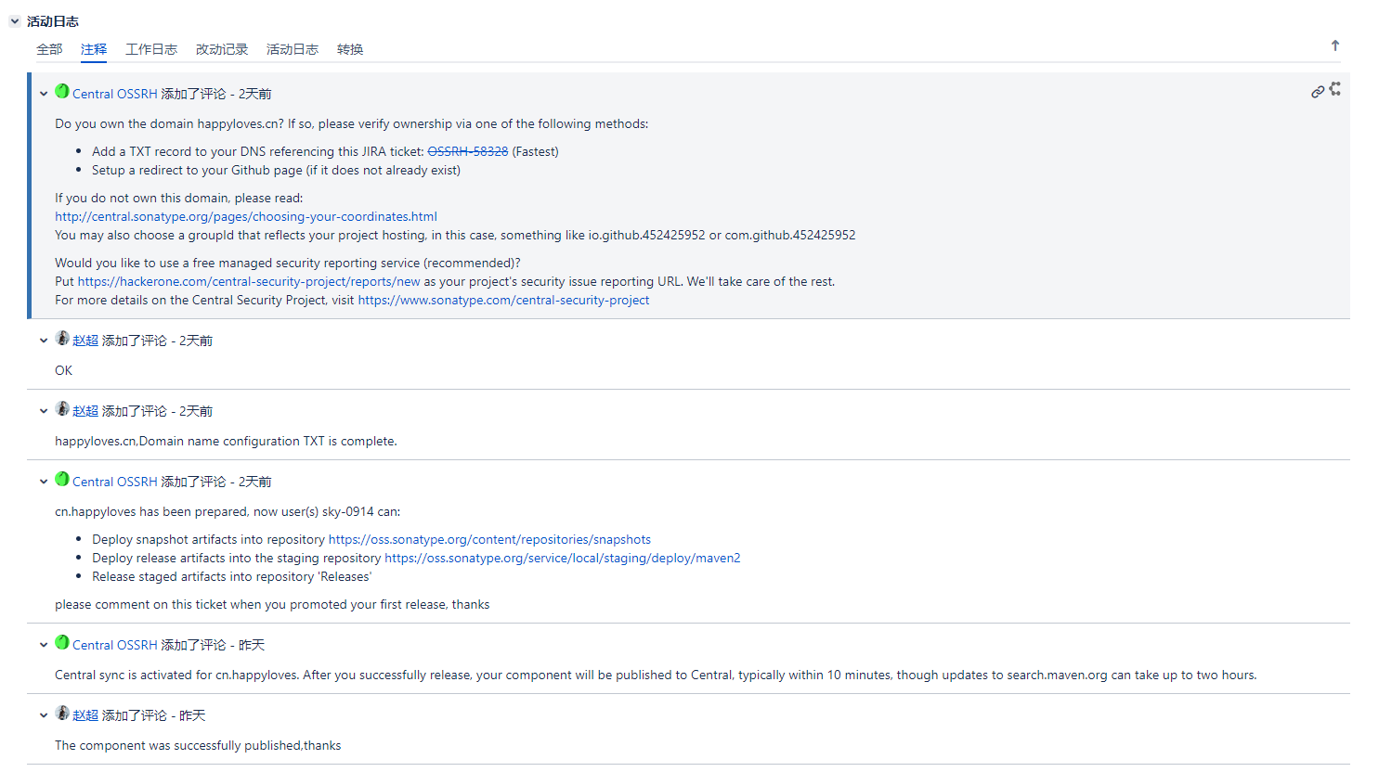
Task: Open the snapshots repository link
Action: click(x=489, y=539)
